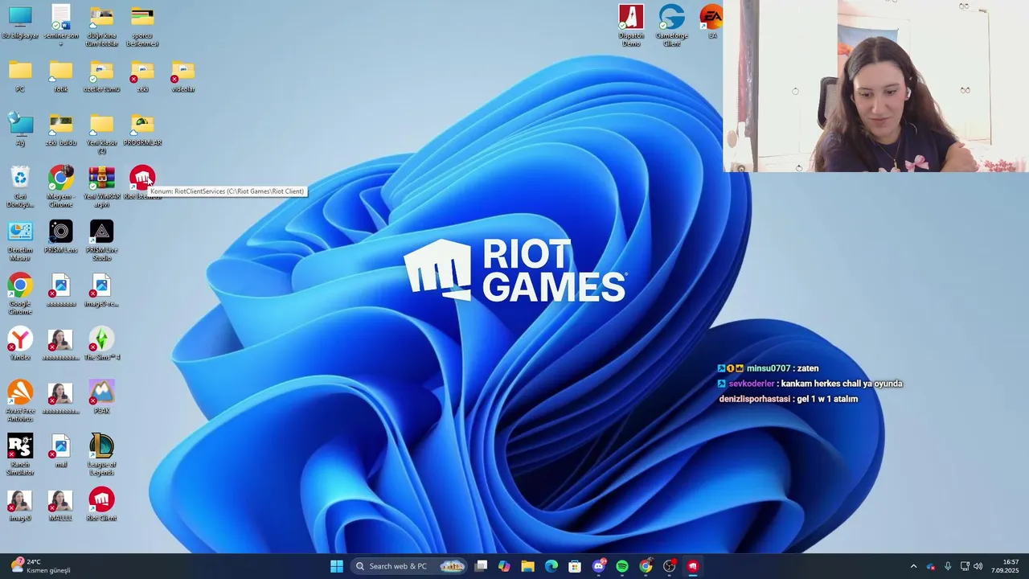Select the sporcu beslenmesi folder
1029x579 pixels.
[142, 26]
